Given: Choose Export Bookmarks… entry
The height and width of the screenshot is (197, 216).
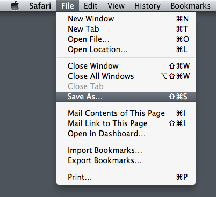Looking at the screenshot, I should pyautogui.click(x=126, y=160).
